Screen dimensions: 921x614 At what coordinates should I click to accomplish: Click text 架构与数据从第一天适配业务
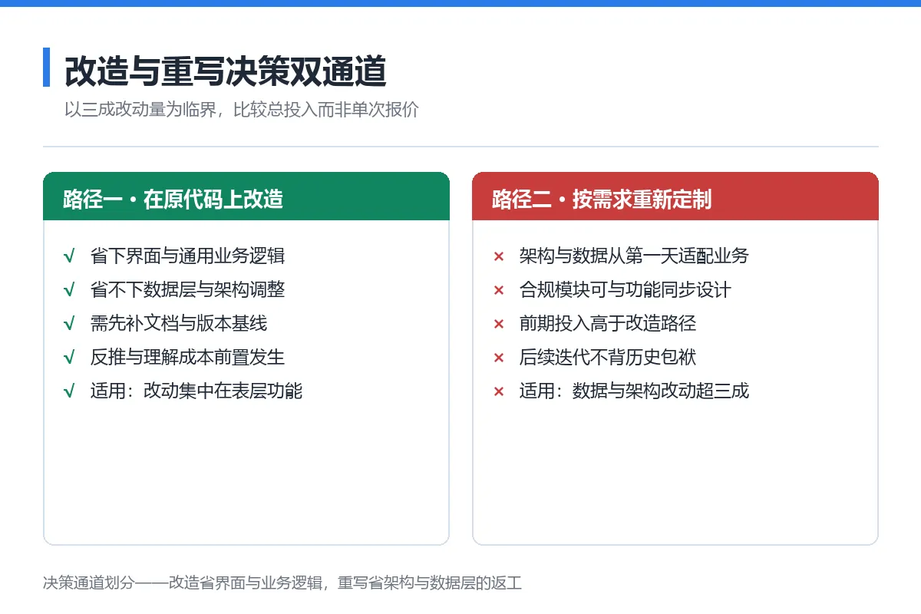(634, 256)
